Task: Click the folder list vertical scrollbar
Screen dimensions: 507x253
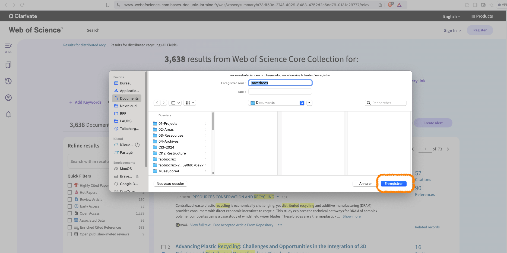Action: coord(213,122)
